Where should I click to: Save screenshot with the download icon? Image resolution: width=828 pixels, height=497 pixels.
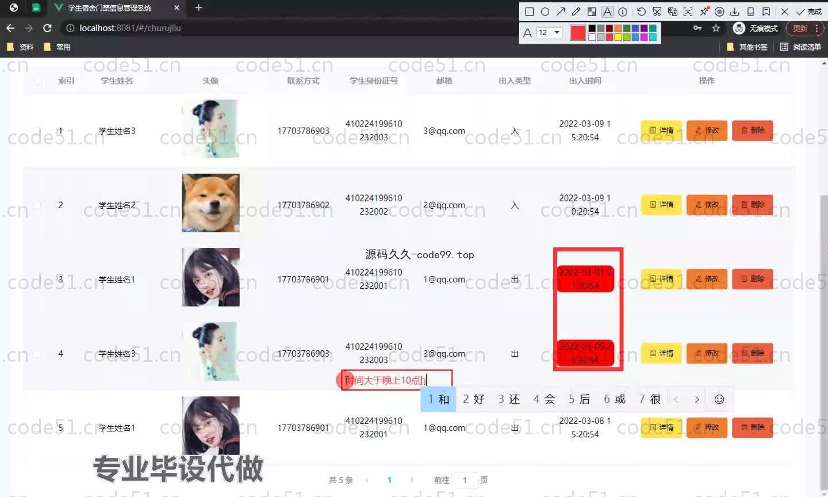735,12
